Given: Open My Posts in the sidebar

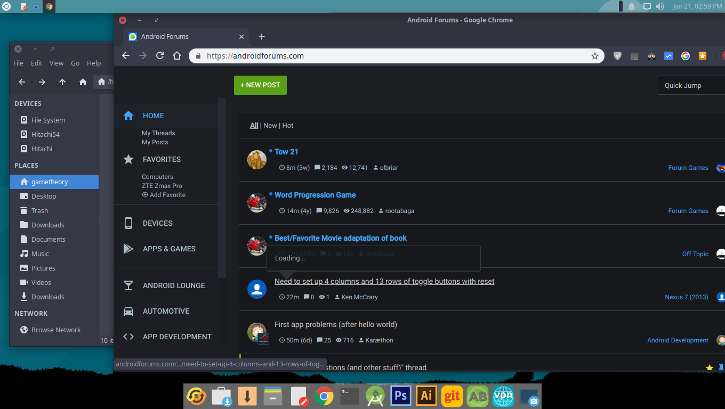Looking at the screenshot, I should [155, 142].
